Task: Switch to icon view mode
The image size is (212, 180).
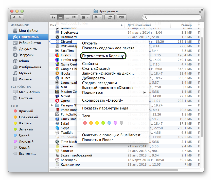Action: coord(54,17)
